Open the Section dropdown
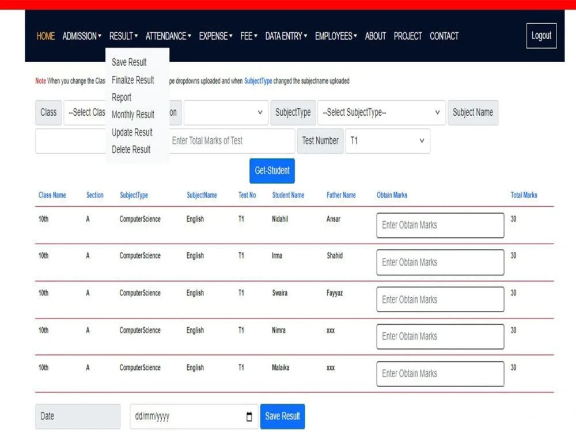Screen dimensions: 576x432 (x=226, y=112)
